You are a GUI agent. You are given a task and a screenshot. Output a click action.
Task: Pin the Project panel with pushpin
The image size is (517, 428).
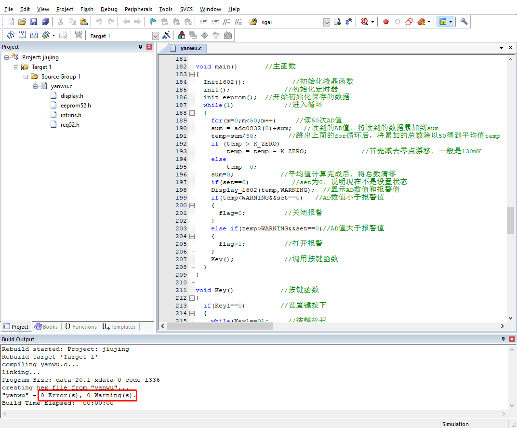pos(141,46)
